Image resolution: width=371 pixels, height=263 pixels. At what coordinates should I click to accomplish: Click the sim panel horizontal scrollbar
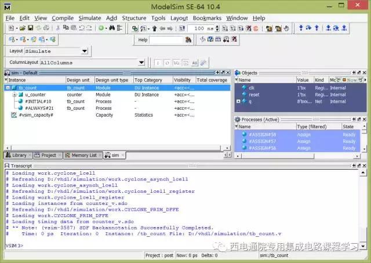point(116,148)
